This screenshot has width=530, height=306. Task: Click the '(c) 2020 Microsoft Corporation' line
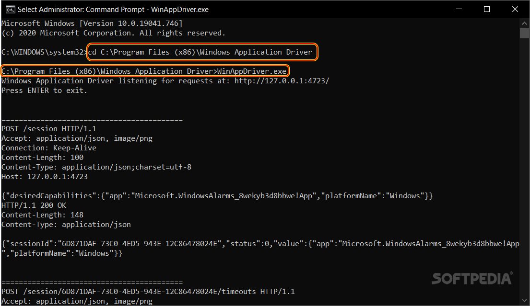click(x=113, y=33)
